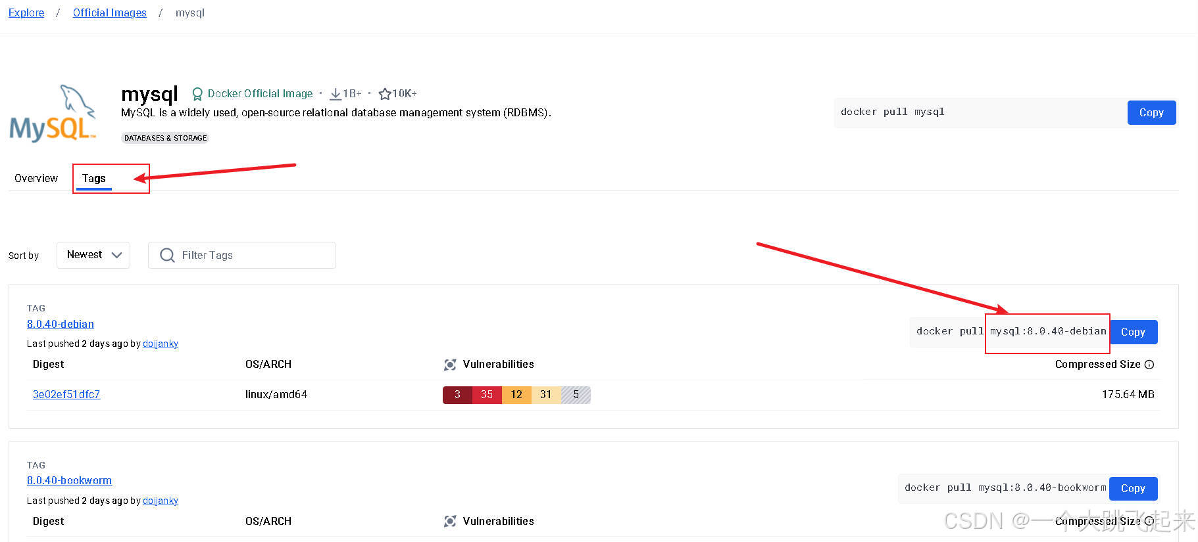1198x542 pixels.
Task: Click the low vulnerabilities segment showing 31
Action: click(x=546, y=395)
